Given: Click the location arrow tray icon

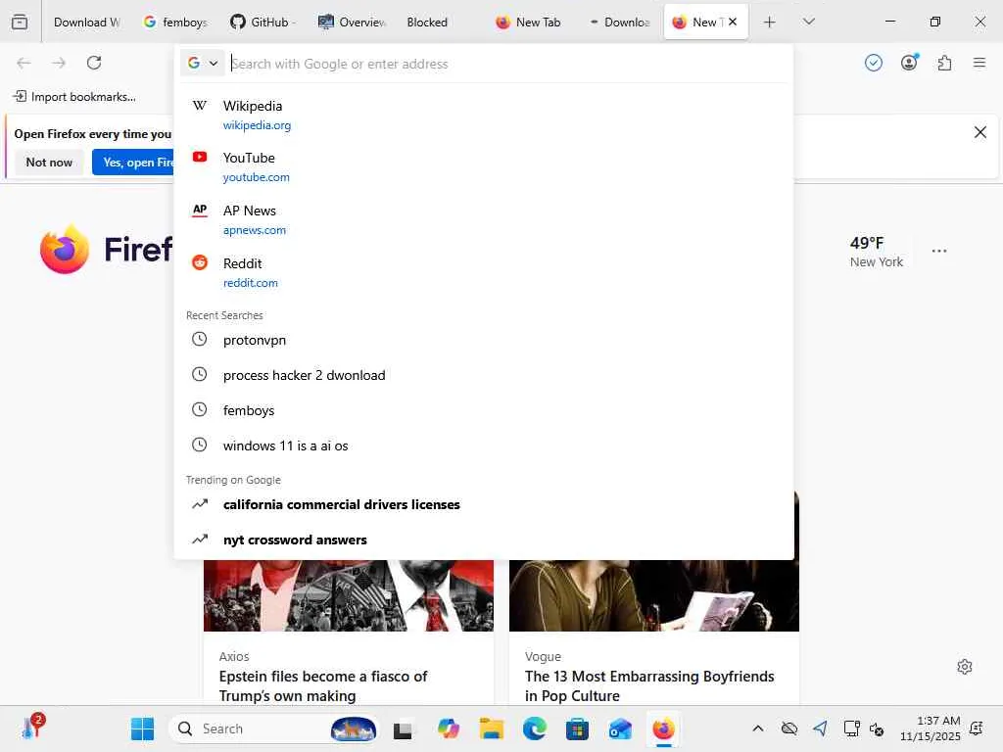Looking at the screenshot, I should [821, 728].
